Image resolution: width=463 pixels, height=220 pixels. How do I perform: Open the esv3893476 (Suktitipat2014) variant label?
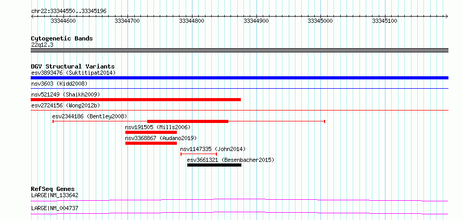pyautogui.click(x=73, y=73)
